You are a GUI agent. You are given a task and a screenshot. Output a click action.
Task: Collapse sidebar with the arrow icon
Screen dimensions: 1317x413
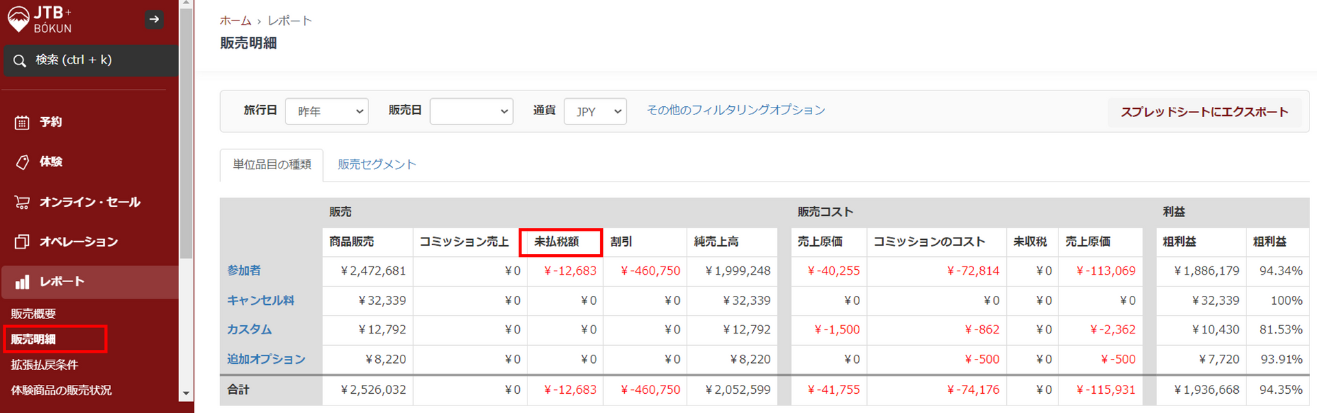154,19
